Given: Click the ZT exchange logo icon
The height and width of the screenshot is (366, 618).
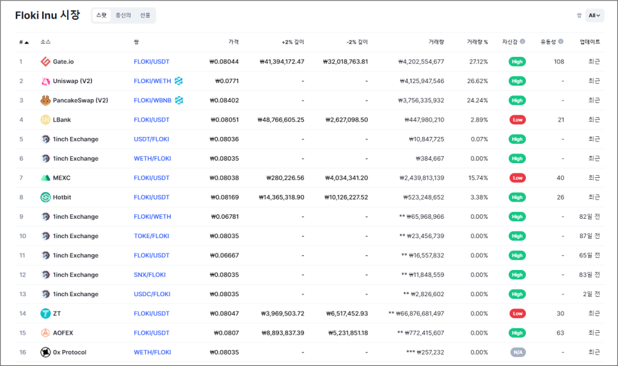Looking at the screenshot, I should pyautogui.click(x=45, y=314).
